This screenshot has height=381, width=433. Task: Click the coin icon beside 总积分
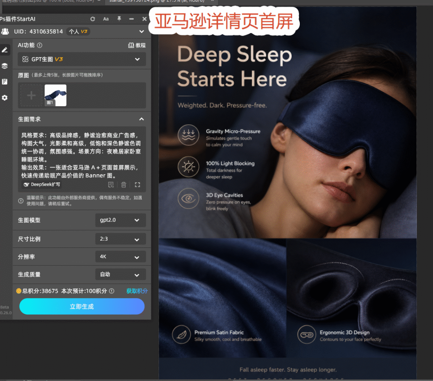[19, 291]
